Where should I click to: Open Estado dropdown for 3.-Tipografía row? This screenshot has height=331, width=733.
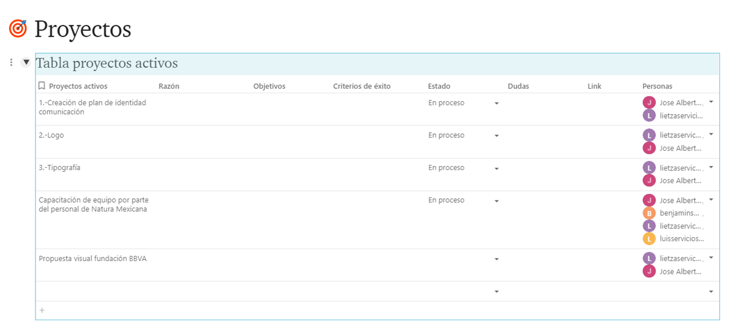(x=496, y=169)
